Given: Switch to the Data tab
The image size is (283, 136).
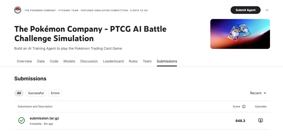Looking at the screenshot, I should tap(41, 61).
